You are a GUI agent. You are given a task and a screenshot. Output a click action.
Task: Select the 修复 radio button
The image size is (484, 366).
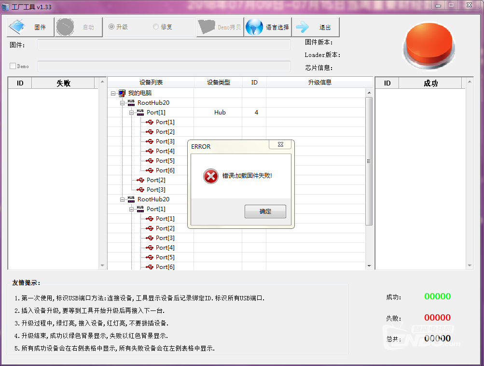(156, 27)
